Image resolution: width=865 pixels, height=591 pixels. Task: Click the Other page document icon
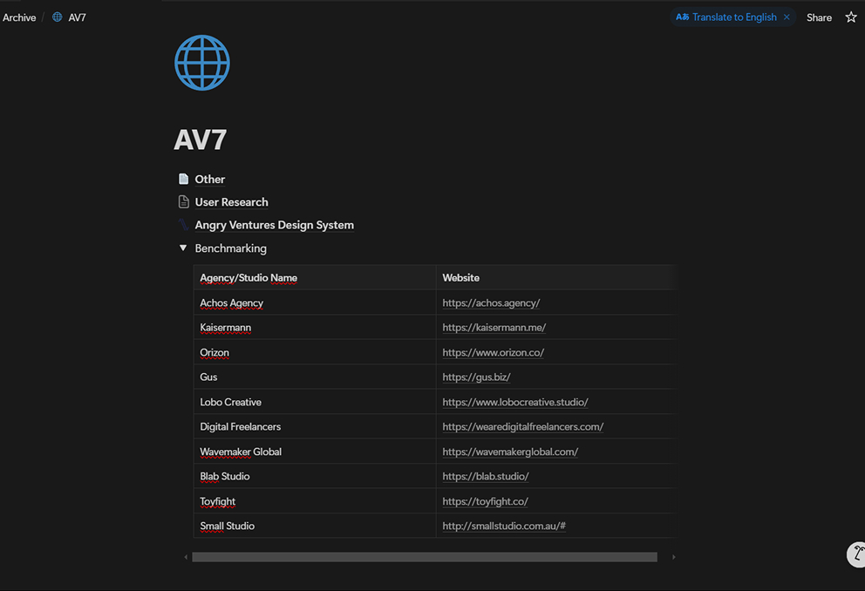coord(184,179)
